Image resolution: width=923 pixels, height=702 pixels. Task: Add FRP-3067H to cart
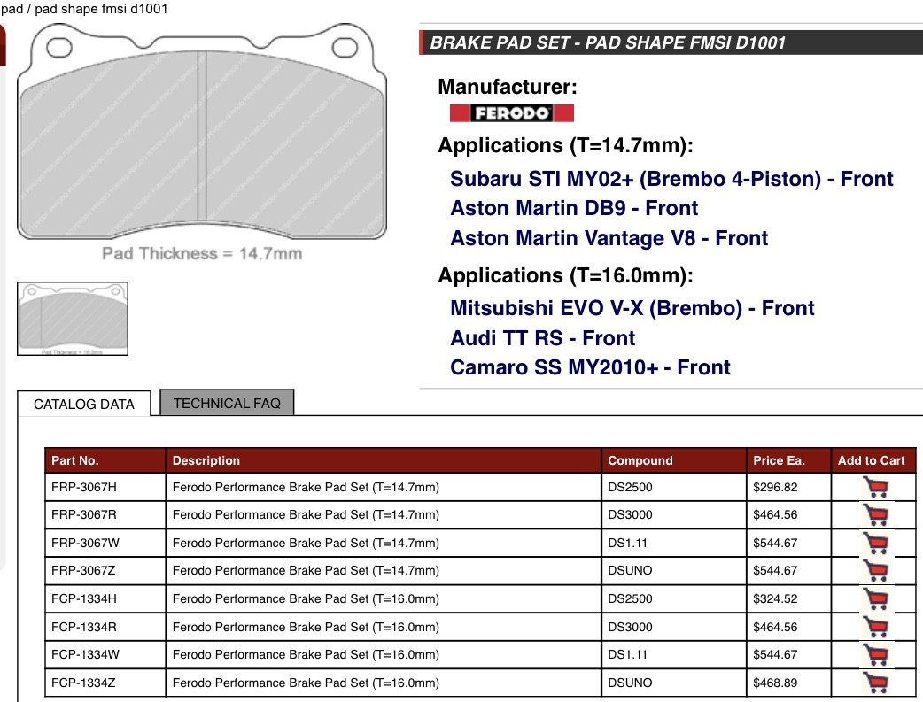875,487
